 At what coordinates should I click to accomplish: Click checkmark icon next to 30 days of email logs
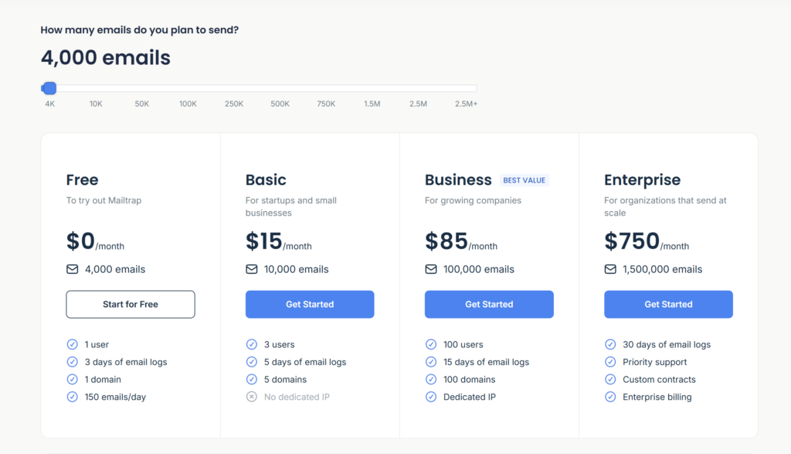610,344
